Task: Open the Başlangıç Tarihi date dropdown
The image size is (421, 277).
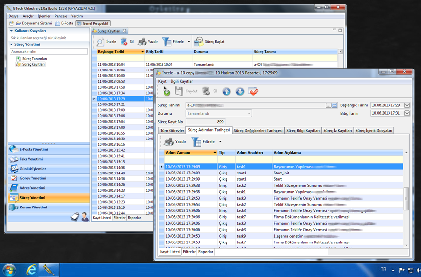Action: [x=407, y=105]
